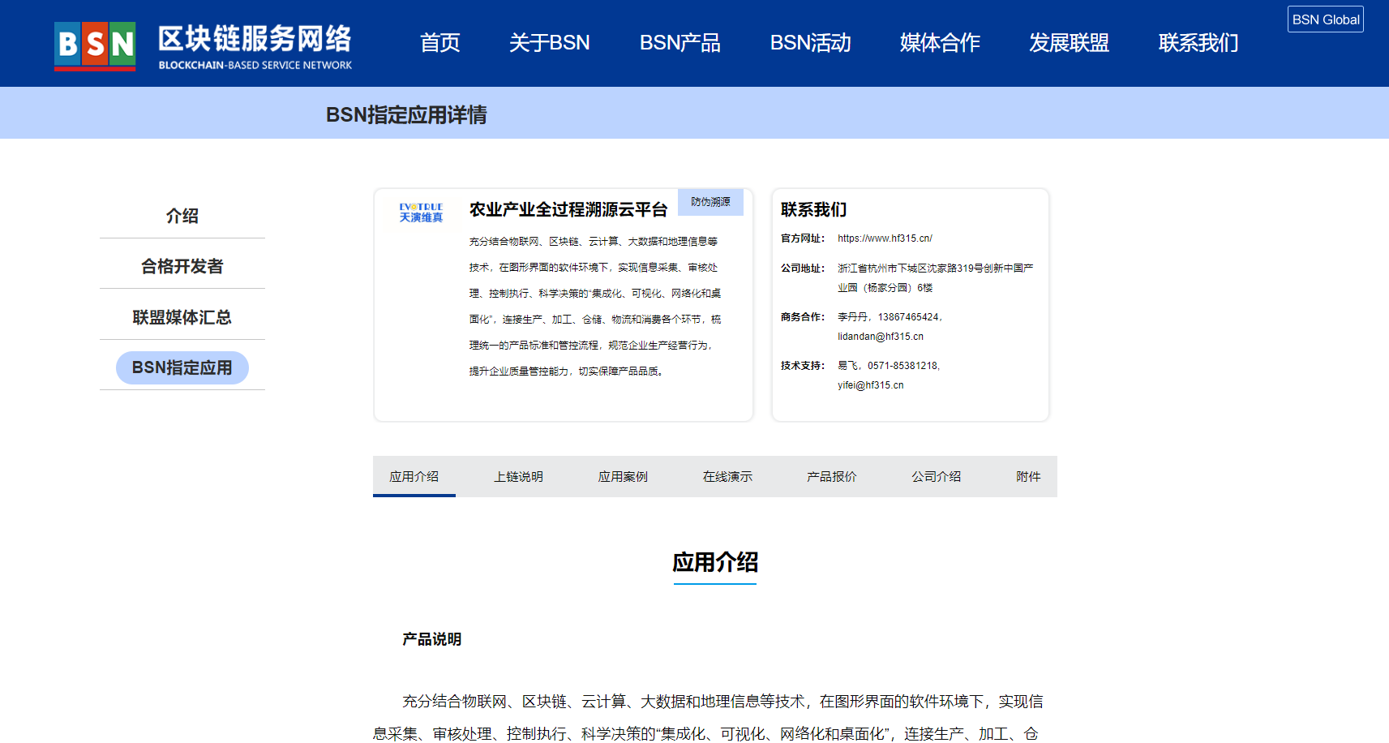Open the 在线演示 tab

coord(727,477)
